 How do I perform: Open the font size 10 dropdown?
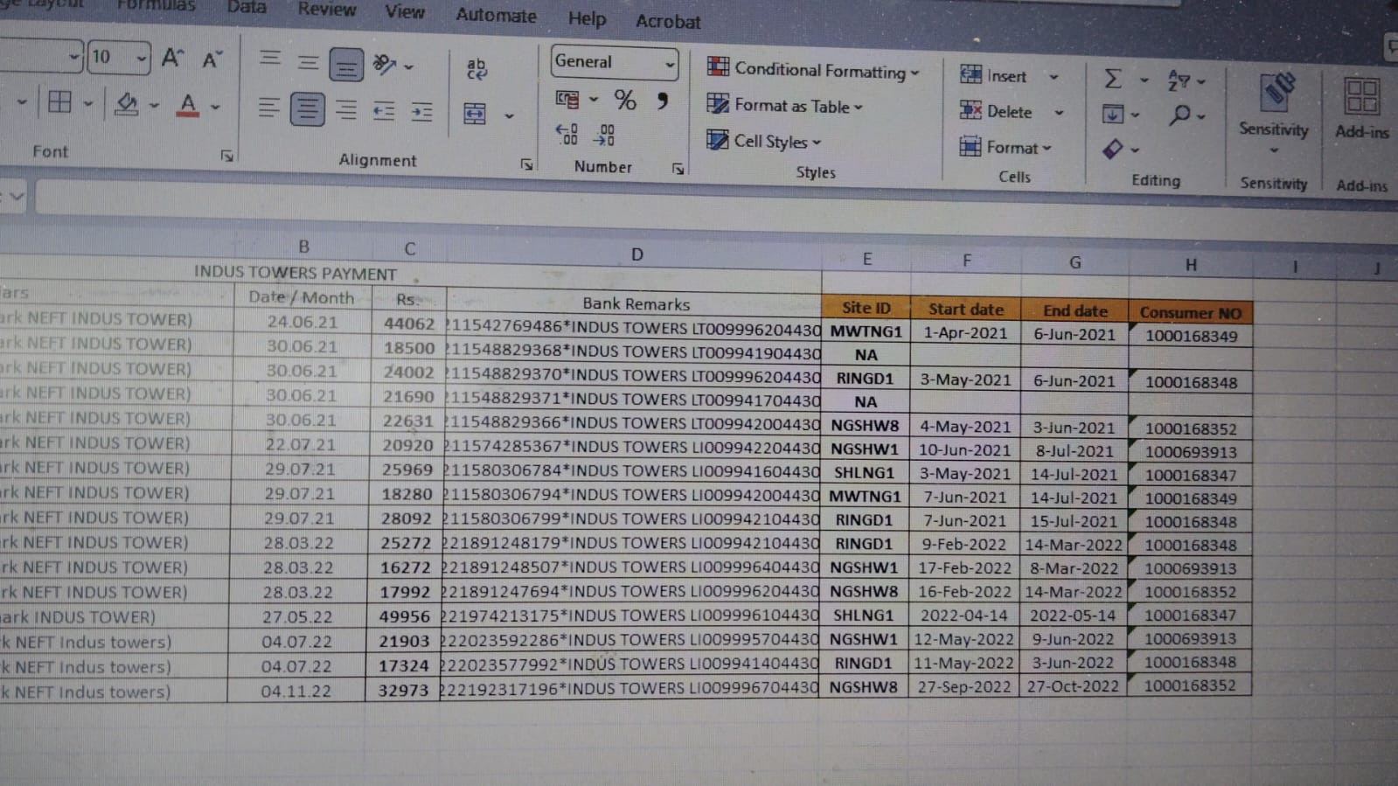pyautogui.click(x=142, y=59)
